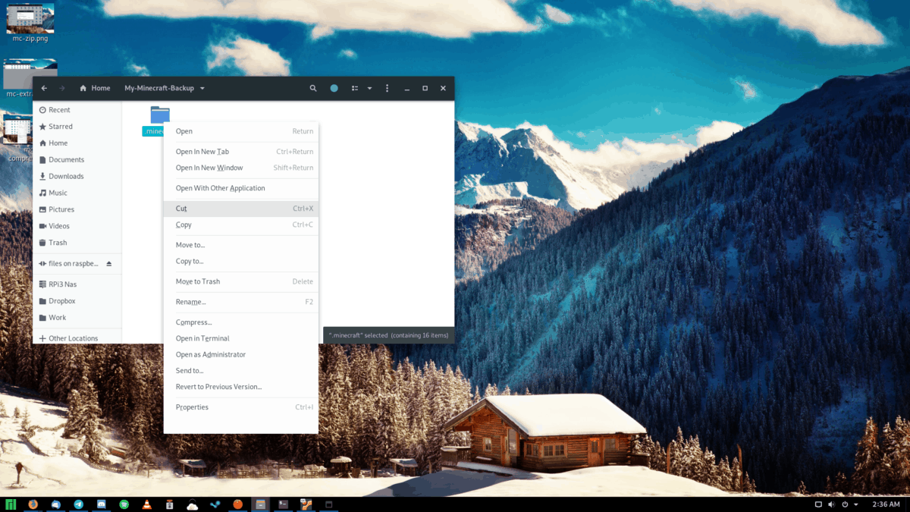This screenshot has width=910, height=512.
Task: Click the forward navigation arrow
Action: 62,88
